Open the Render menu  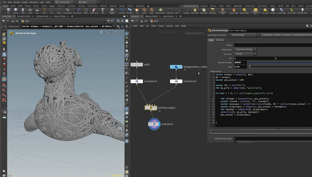click(x=16, y=2)
